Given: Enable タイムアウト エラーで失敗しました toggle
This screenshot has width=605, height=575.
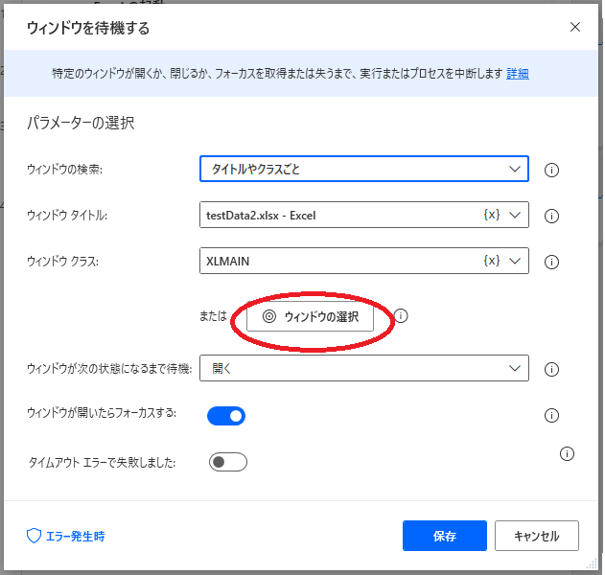Looking at the screenshot, I should pyautogui.click(x=228, y=463).
